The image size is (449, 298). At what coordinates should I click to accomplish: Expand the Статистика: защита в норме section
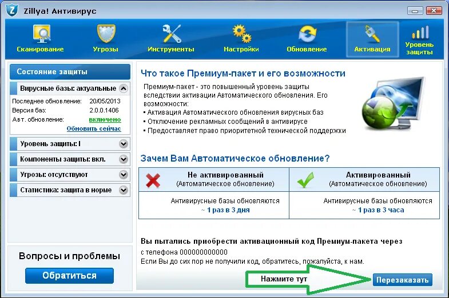click(124, 190)
